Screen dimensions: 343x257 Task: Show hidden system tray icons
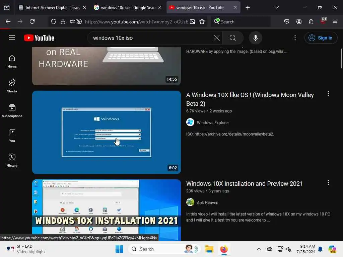pos(259,249)
